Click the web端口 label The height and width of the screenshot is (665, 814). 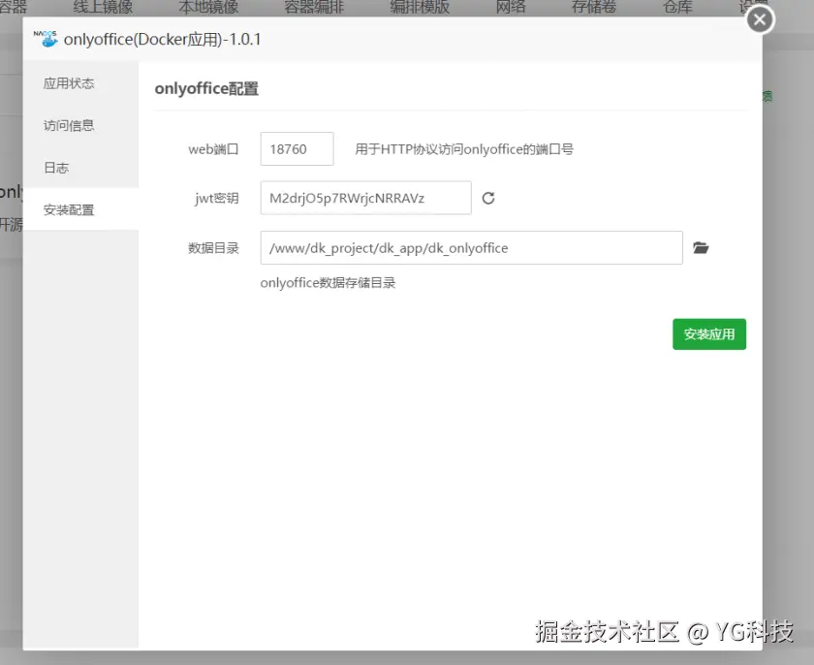pos(213,149)
